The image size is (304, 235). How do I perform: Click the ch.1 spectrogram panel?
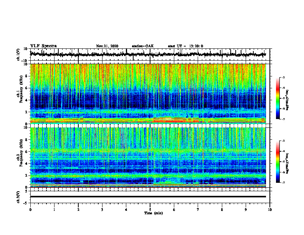coord(148,94)
